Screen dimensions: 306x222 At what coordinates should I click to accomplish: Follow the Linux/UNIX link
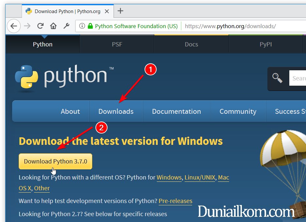pyautogui.click(x=200, y=177)
